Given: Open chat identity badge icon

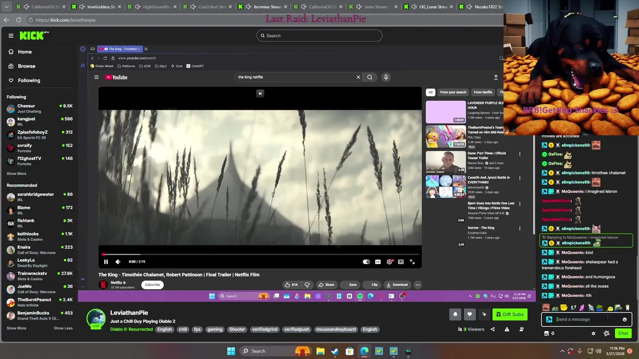Looking at the screenshot, I should click(549, 320).
